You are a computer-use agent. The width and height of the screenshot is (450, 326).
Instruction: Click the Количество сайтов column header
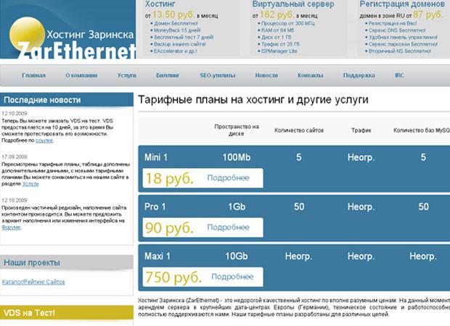coord(299,130)
